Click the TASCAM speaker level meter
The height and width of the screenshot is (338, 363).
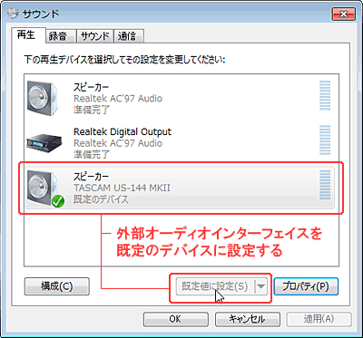click(x=325, y=185)
